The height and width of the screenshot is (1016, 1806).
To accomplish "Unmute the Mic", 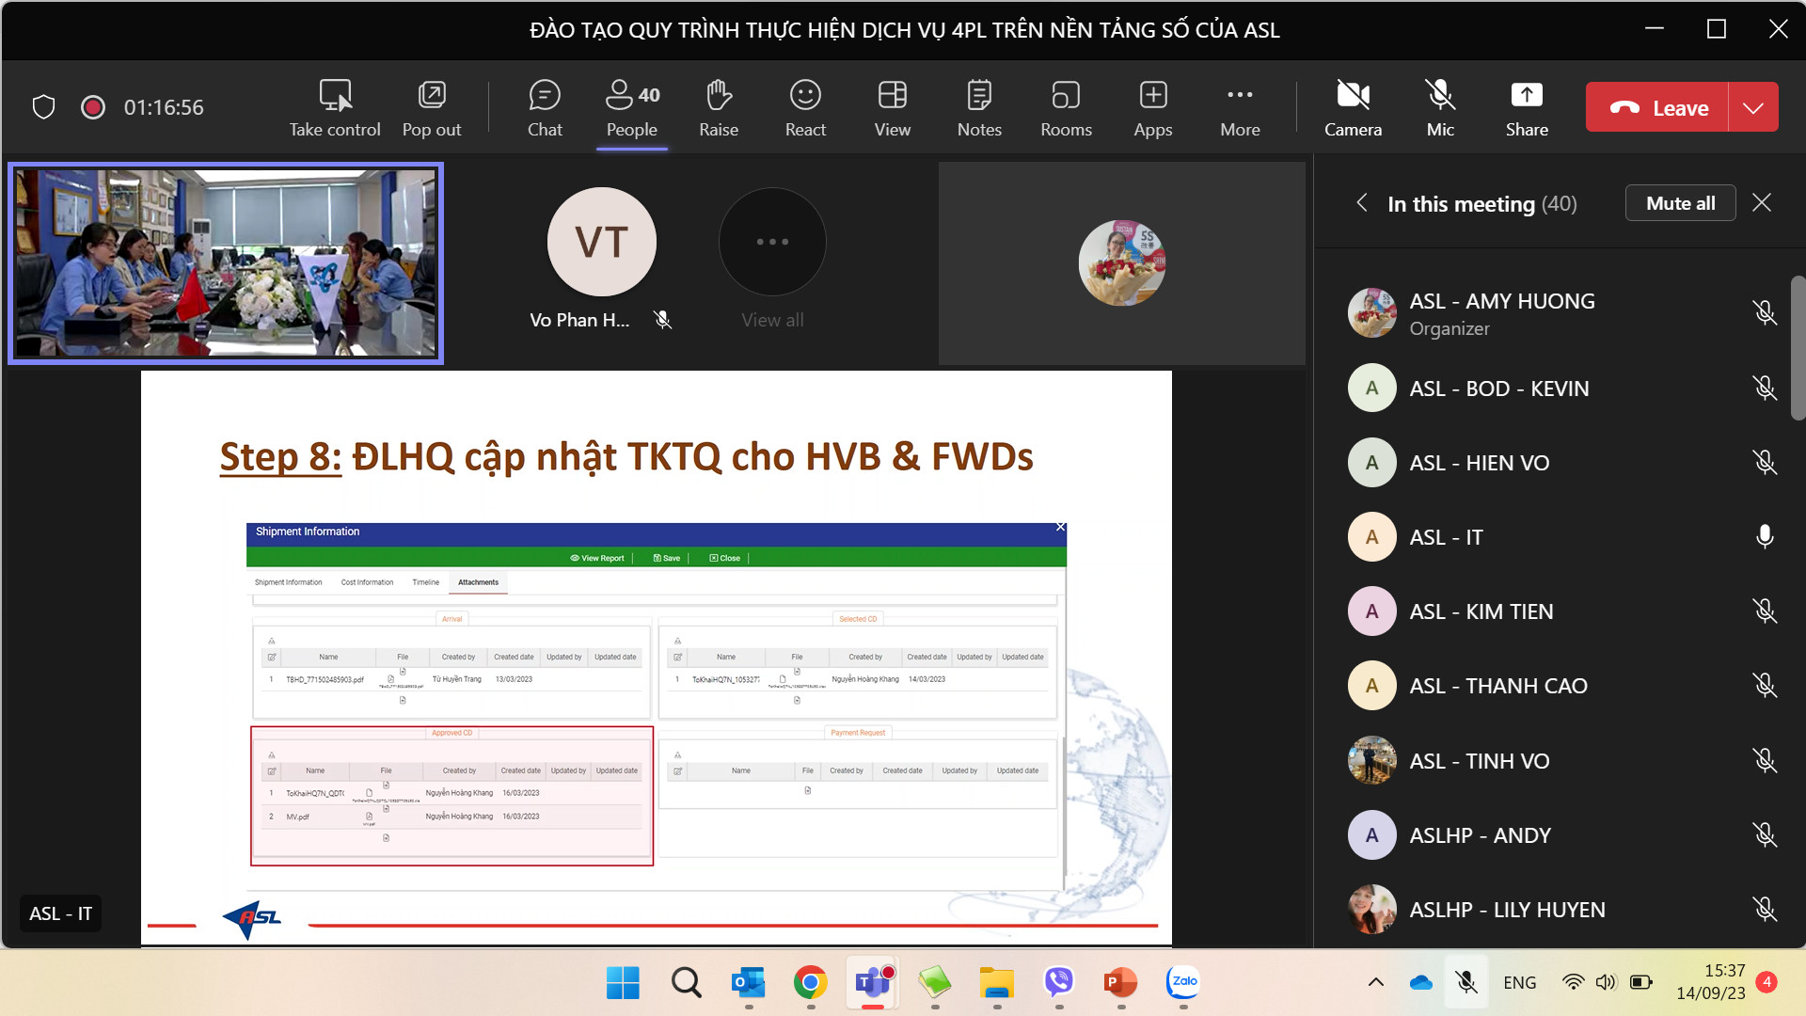I will click(x=1439, y=107).
